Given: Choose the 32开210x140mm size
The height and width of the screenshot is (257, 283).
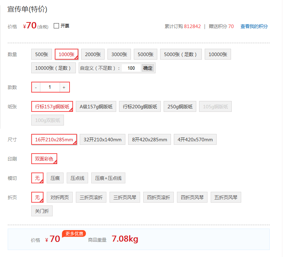Looking at the screenshot, I should point(103,139).
